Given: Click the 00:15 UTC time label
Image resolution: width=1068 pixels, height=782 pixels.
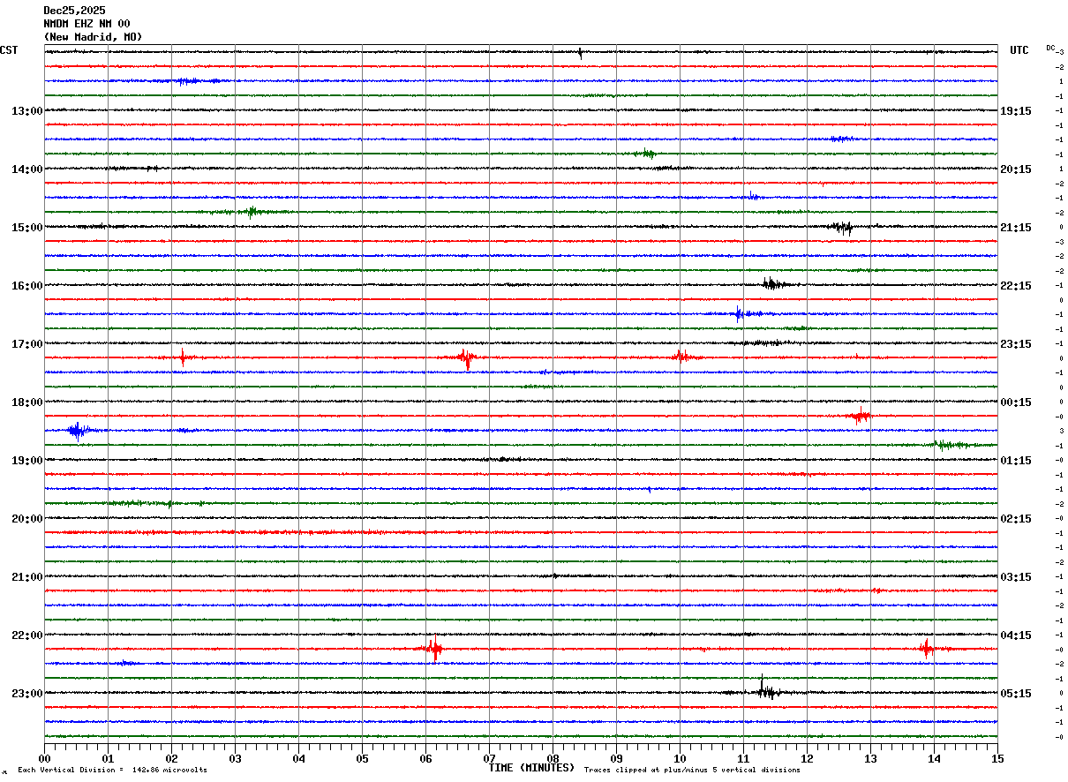Looking at the screenshot, I should click(x=1015, y=402).
